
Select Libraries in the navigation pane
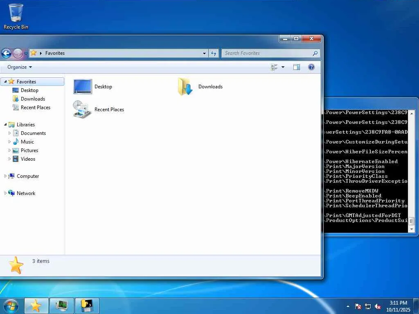tap(26, 125)
